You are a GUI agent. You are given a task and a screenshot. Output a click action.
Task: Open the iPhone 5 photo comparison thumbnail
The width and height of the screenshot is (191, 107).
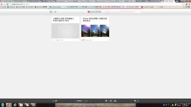pos(95,31)
